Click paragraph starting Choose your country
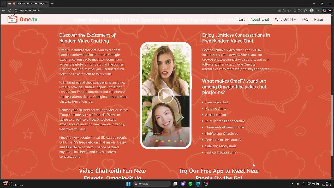Image resolution: width=334 pixels, height=188 pixels. (94, 119)
